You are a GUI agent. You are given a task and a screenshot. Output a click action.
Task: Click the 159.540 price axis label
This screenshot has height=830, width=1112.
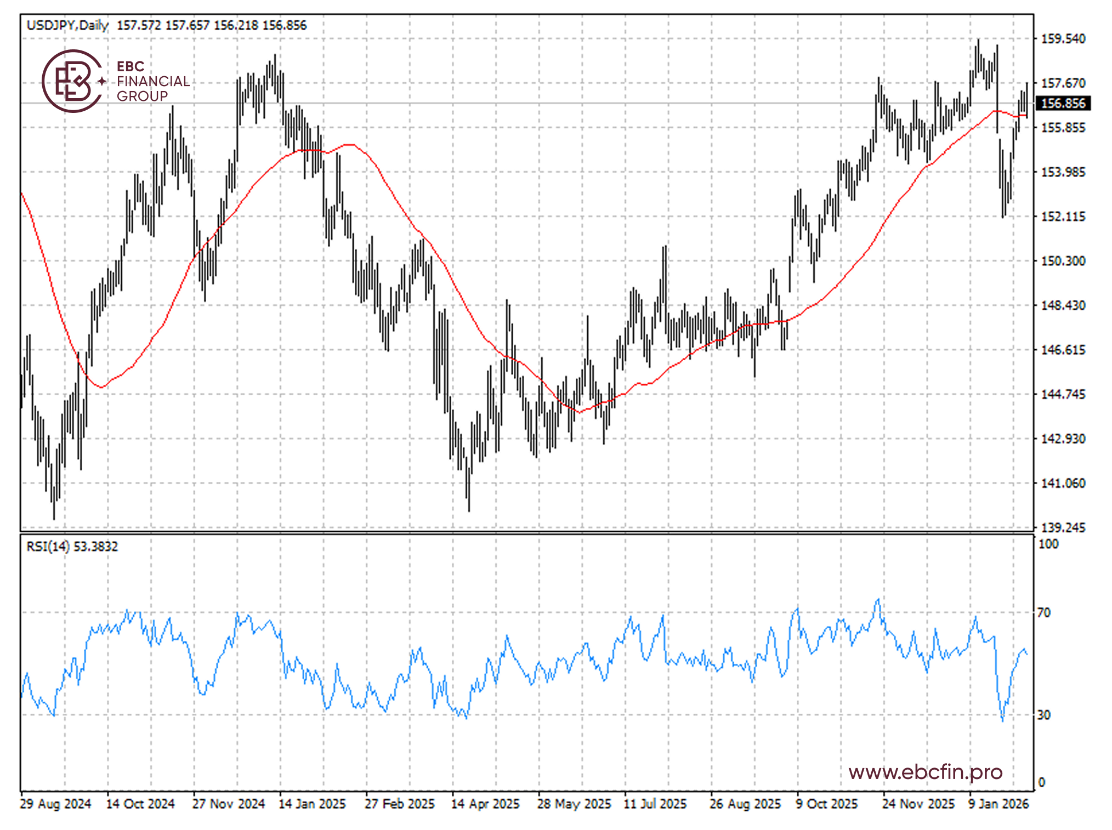[1062, 39]
